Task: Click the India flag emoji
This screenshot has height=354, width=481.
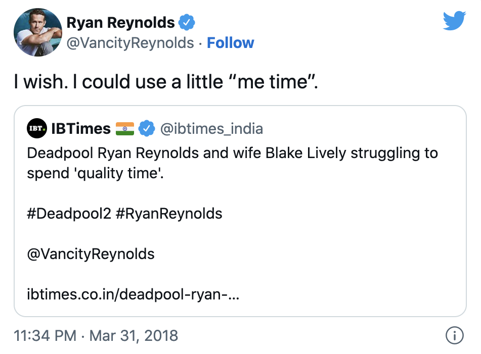Action: (125, 129)
